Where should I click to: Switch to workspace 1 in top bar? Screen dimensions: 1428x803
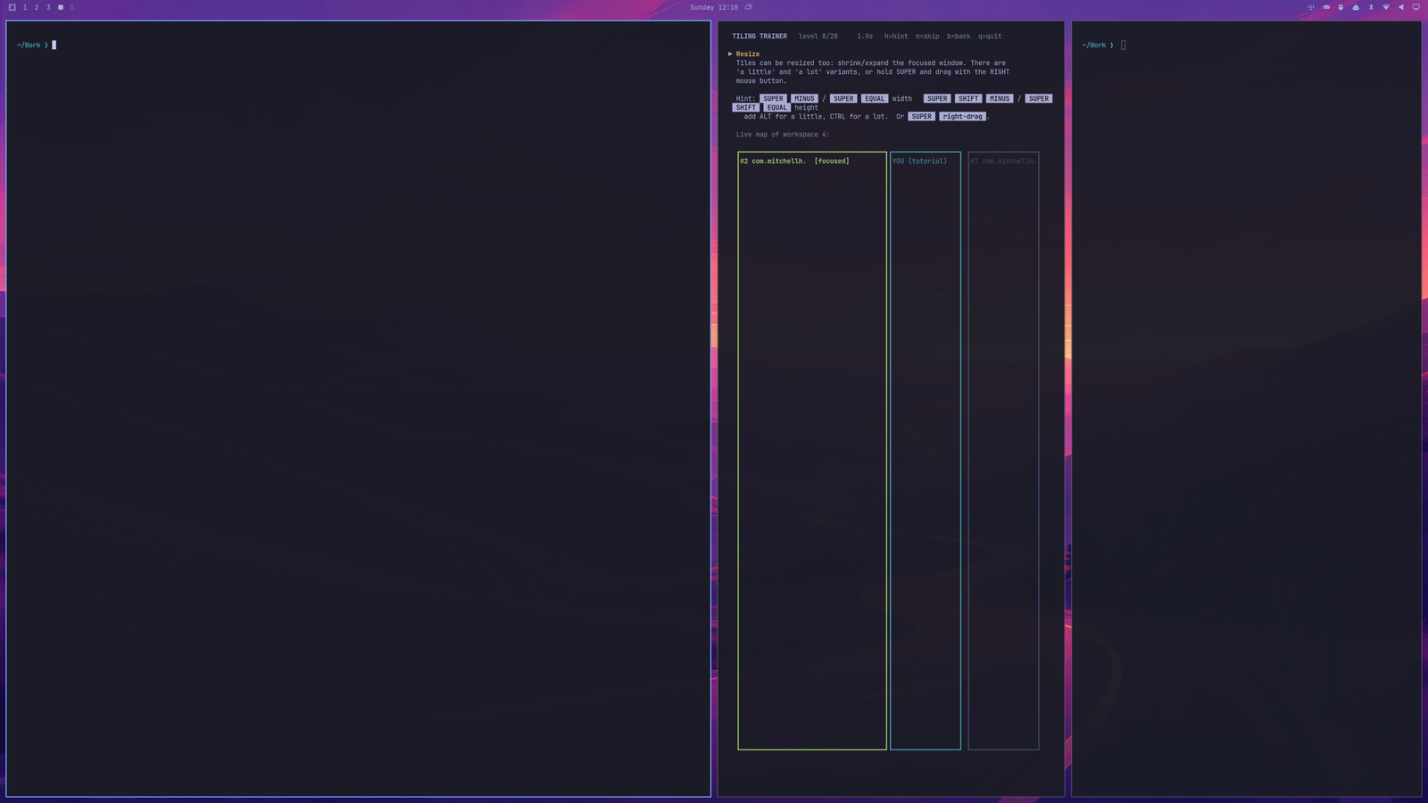(x=25, y=7)
